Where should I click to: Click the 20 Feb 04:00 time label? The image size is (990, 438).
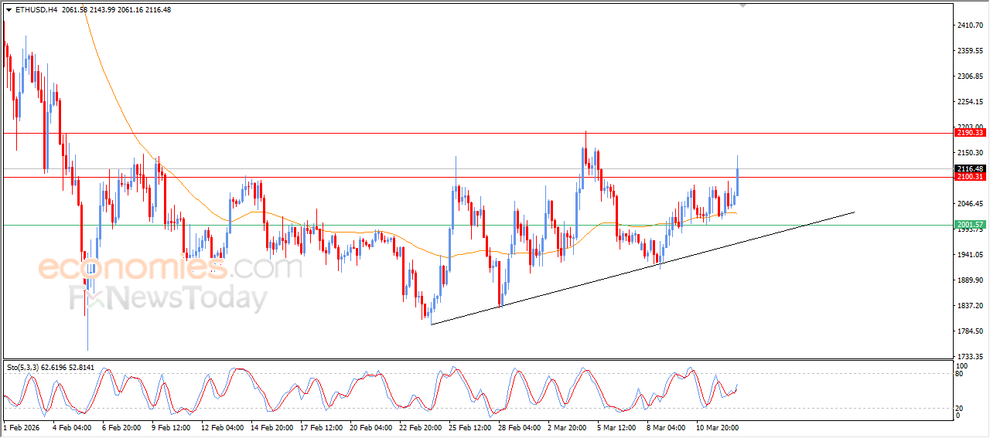(370, 427)
